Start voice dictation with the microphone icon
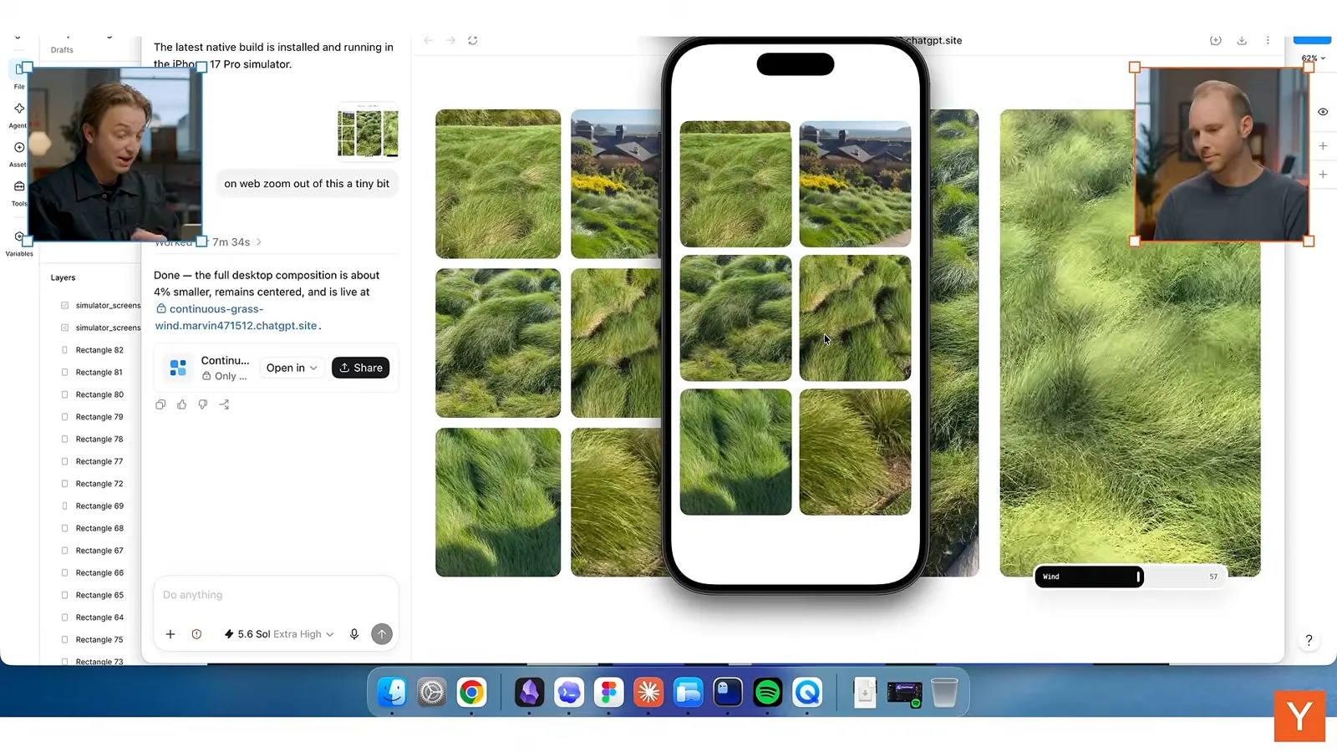The image size is (1337, 752). point(354,634)
